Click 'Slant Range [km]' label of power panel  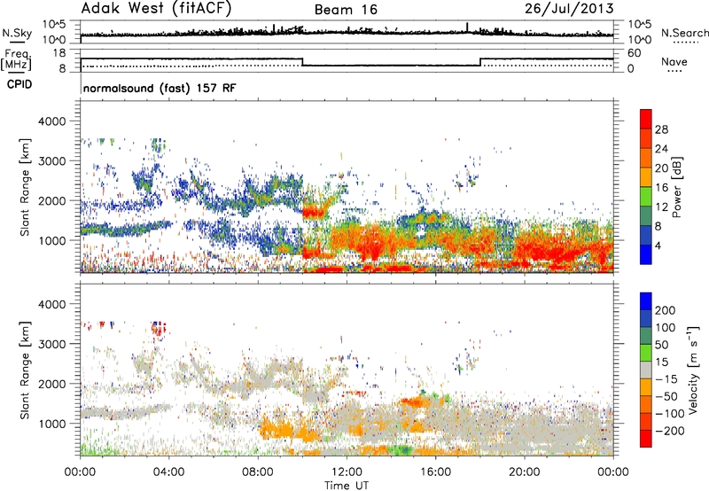point(25,187)
